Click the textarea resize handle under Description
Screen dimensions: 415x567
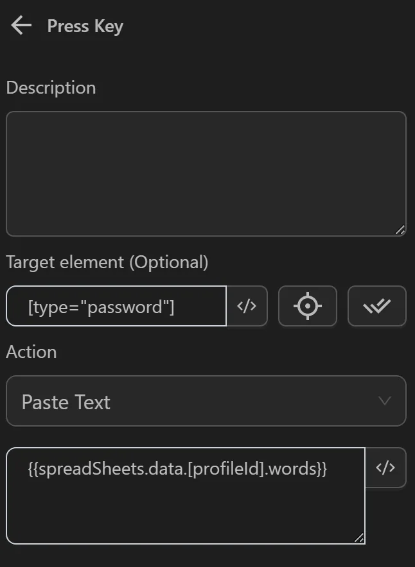click(x=402, y=228)
